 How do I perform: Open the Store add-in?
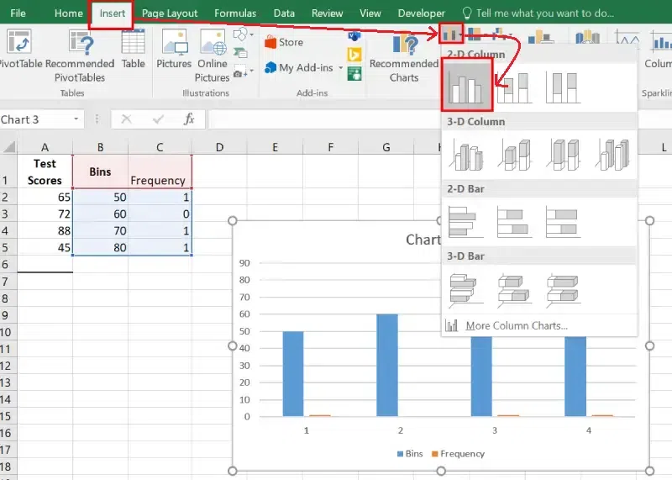(284, 42)
